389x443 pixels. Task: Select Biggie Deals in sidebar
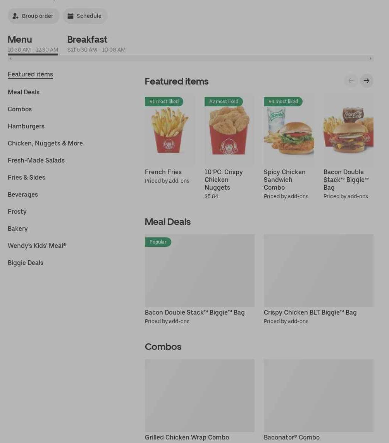point(26,263)
